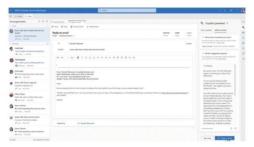Click the search icon in All assigned tasks

pos(39,21)
